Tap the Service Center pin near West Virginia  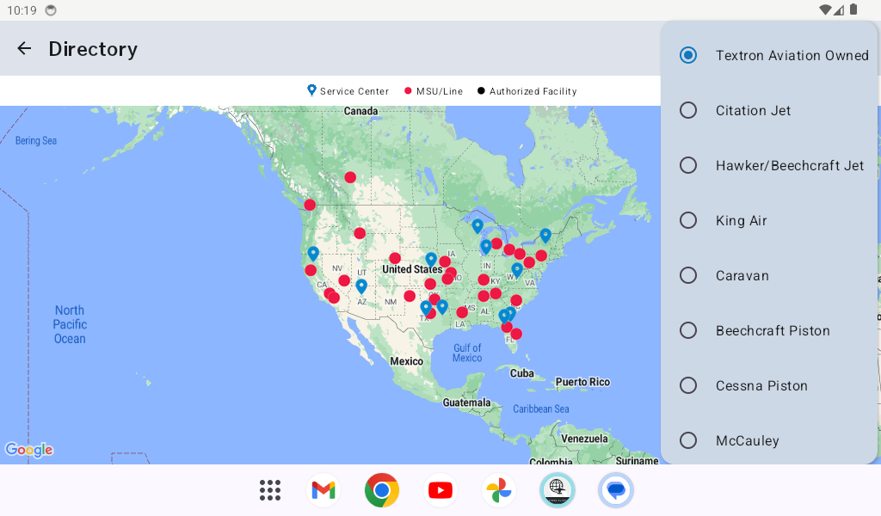[517, 270]
